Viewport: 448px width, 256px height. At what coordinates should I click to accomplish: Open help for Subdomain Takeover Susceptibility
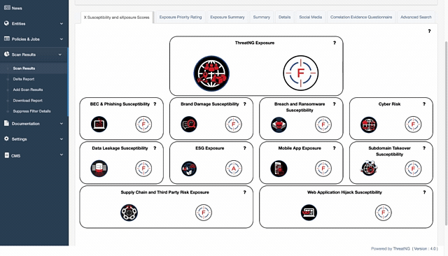[x=424, y=148]
